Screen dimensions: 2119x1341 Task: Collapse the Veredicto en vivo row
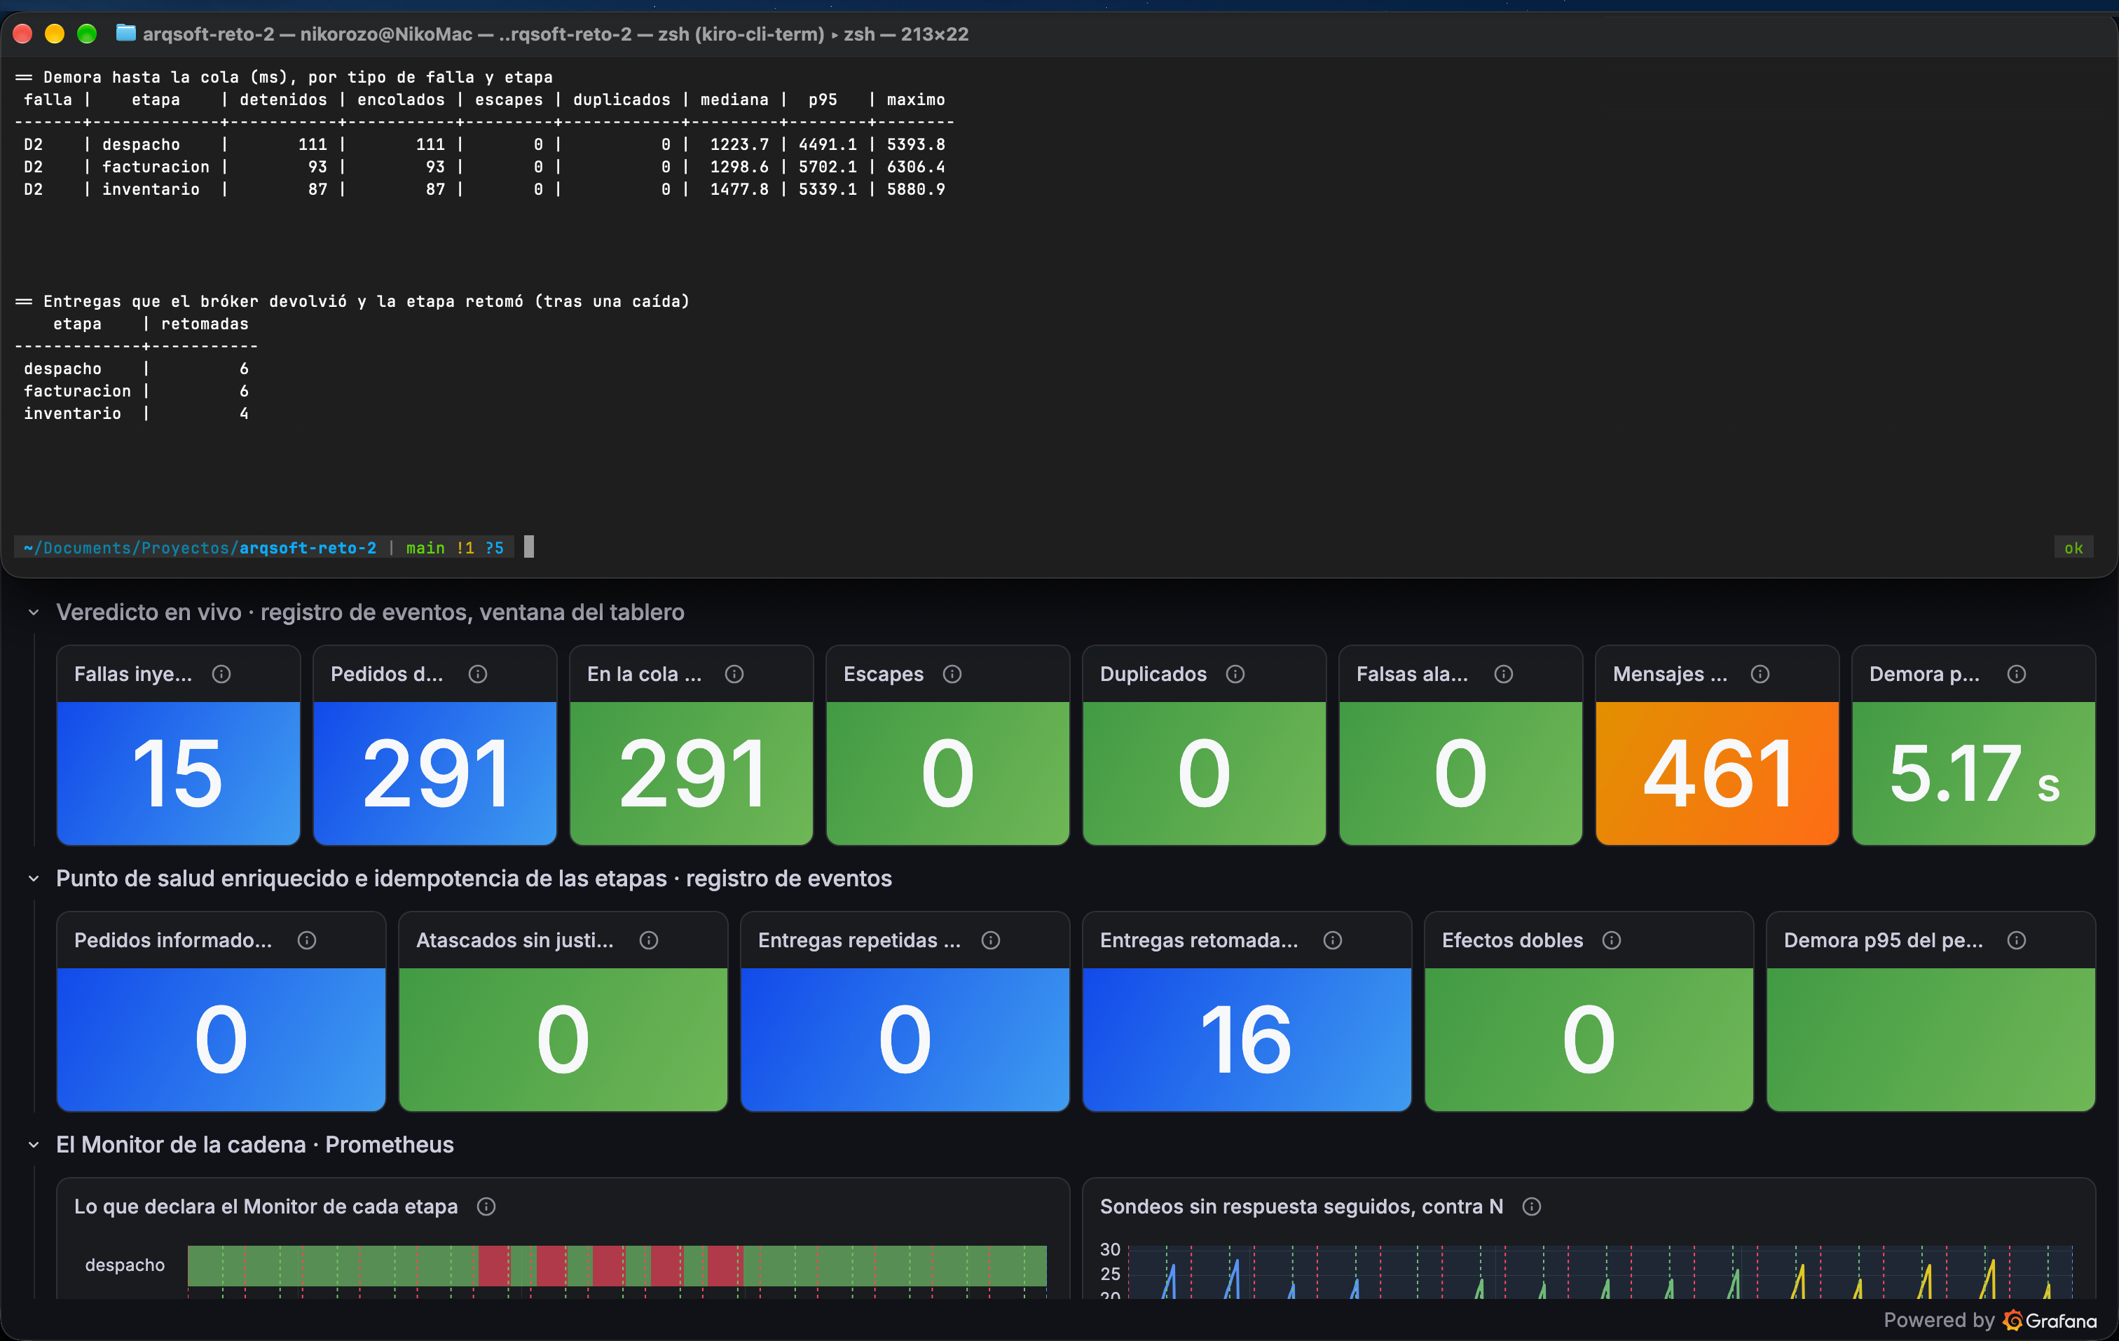[x=34, y=612]
